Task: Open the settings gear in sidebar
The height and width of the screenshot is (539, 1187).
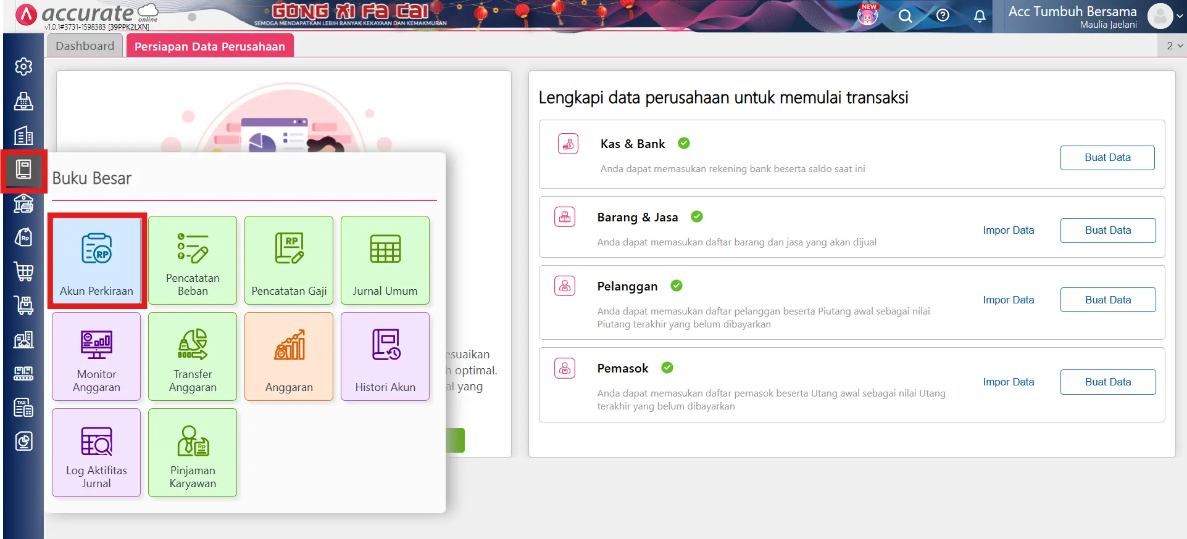Action: click(23, 67)
